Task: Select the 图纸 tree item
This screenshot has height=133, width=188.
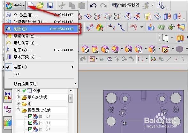Action: pos(36,90)
